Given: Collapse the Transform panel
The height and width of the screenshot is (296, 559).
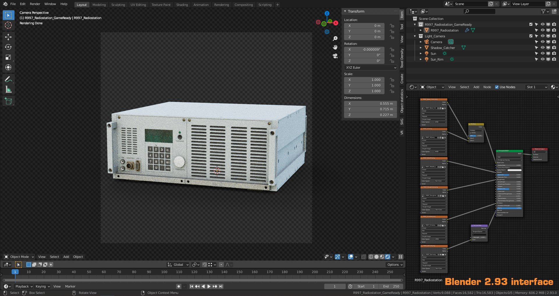Looking at the screenshot, I should pyautogui.click(x=345, y=11).
